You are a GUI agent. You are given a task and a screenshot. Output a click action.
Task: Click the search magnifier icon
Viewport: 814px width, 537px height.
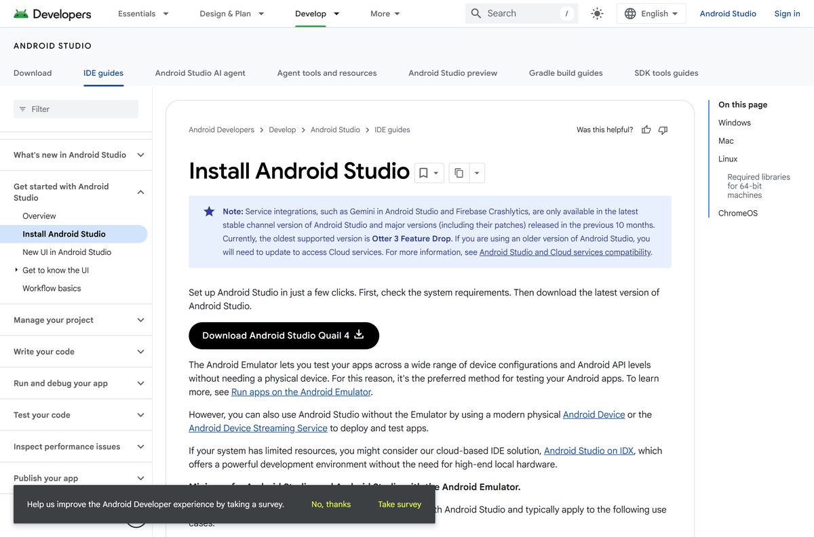pos(476,14)
